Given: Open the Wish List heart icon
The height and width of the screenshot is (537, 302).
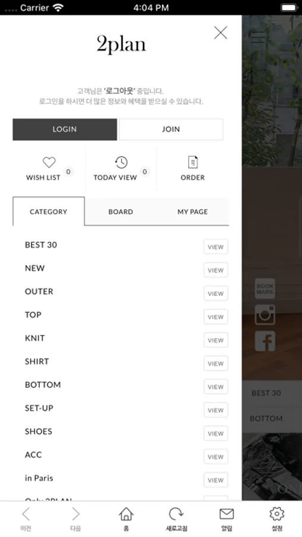Looking at the screenshot, I should [49, 162].
